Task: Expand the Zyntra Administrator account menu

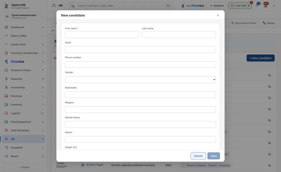Action: point(24,16)
